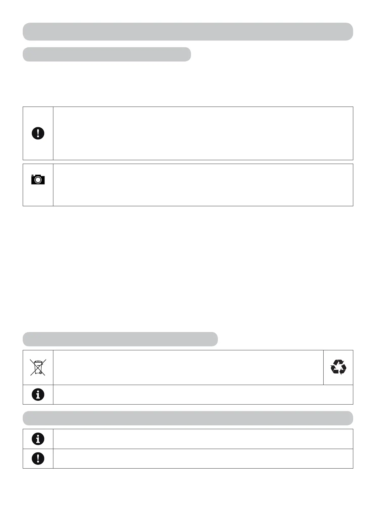Click the wide gray title bar at page top
The image size is (376, 531).
(x=188, y=32)
